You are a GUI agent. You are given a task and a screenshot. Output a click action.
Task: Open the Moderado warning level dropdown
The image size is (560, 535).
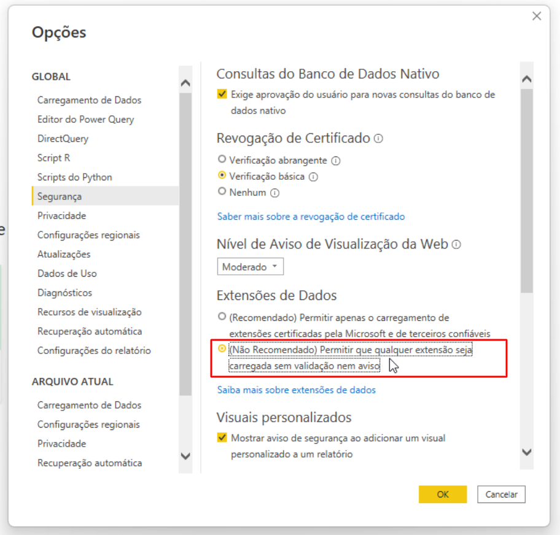click(251, 267)
